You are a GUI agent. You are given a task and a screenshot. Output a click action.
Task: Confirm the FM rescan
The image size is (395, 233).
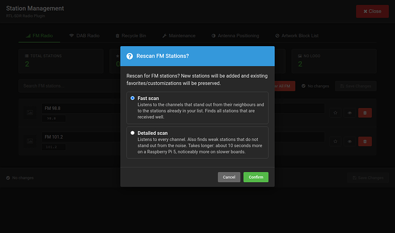[256, 177]
